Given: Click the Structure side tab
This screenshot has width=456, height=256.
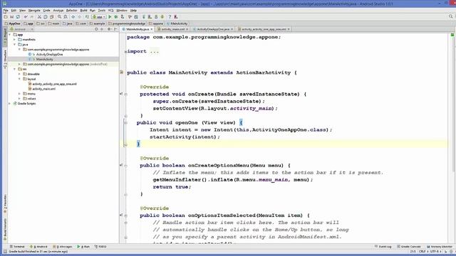Looking at the screenshot, I should pyautogui.click(x=5, y=59).
